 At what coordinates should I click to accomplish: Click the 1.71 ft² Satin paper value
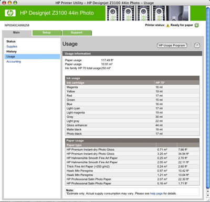pos(183,183)
